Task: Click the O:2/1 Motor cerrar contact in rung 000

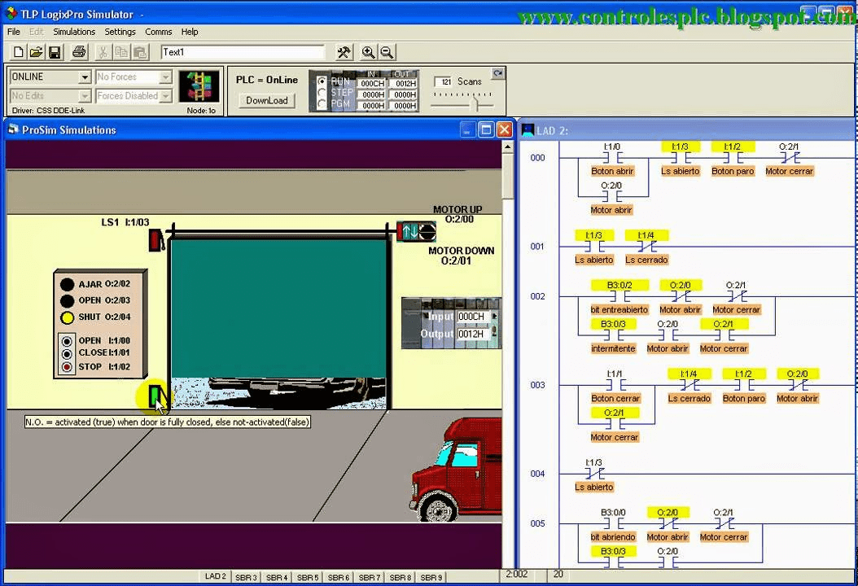Action: click(x=789, y=158)
